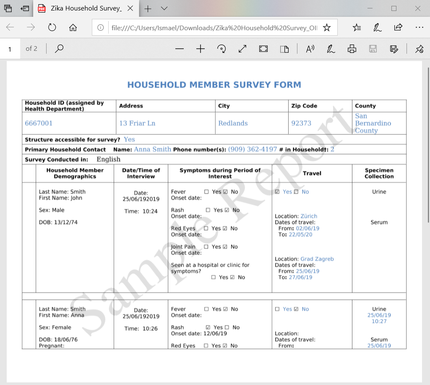Click the file URL address bar

pyautogui.click(x=214, y=28)
